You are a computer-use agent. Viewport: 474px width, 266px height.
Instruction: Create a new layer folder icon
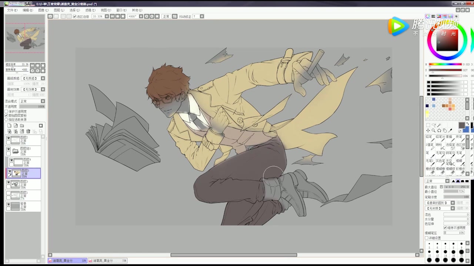click(x=22, y=126)
